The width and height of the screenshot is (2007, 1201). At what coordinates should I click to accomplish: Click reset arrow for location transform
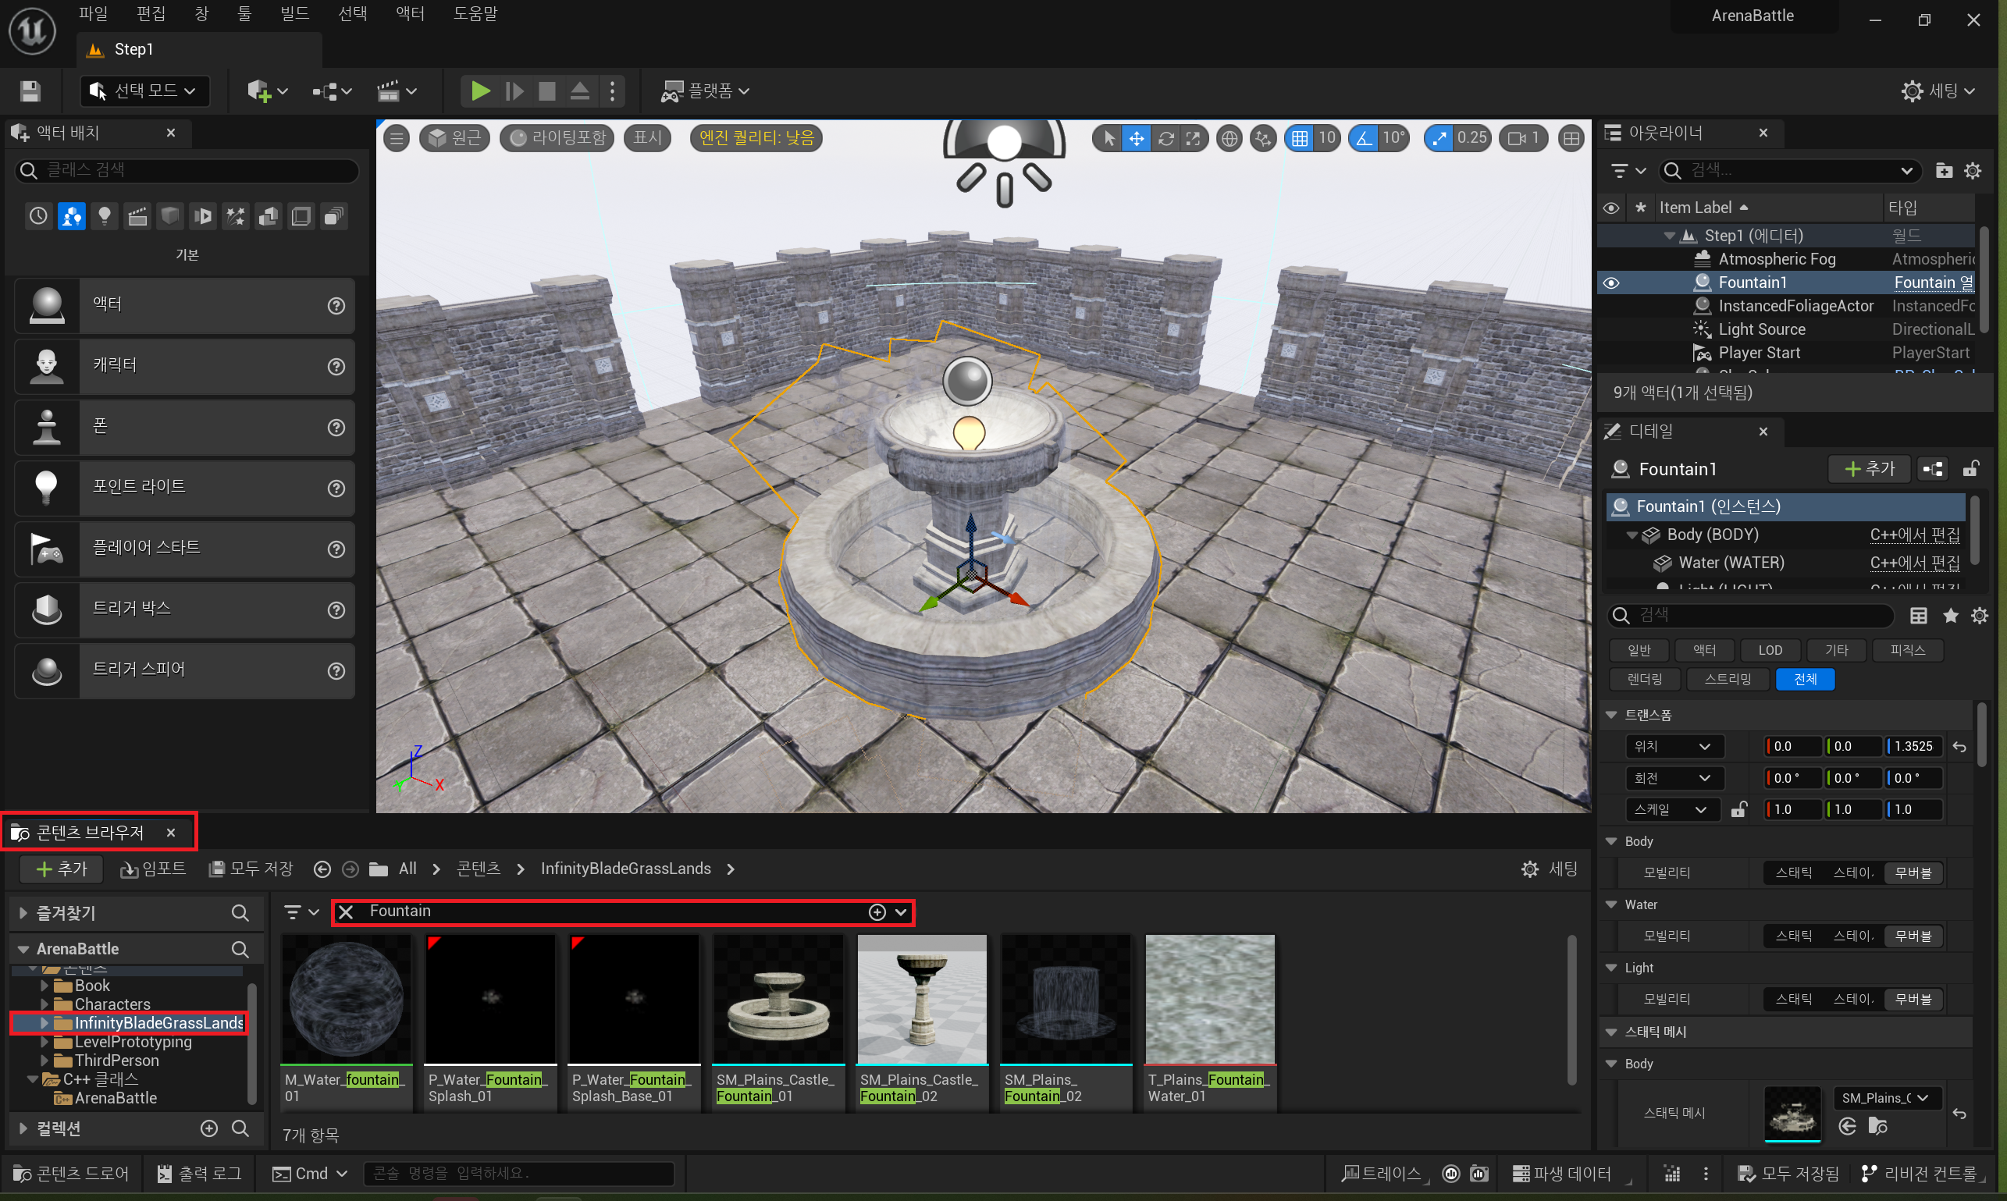tap(1959, 746)
